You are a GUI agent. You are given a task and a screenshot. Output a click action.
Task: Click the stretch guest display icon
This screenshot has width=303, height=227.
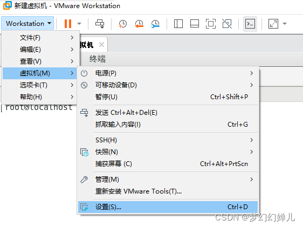(x=273, y=24)
